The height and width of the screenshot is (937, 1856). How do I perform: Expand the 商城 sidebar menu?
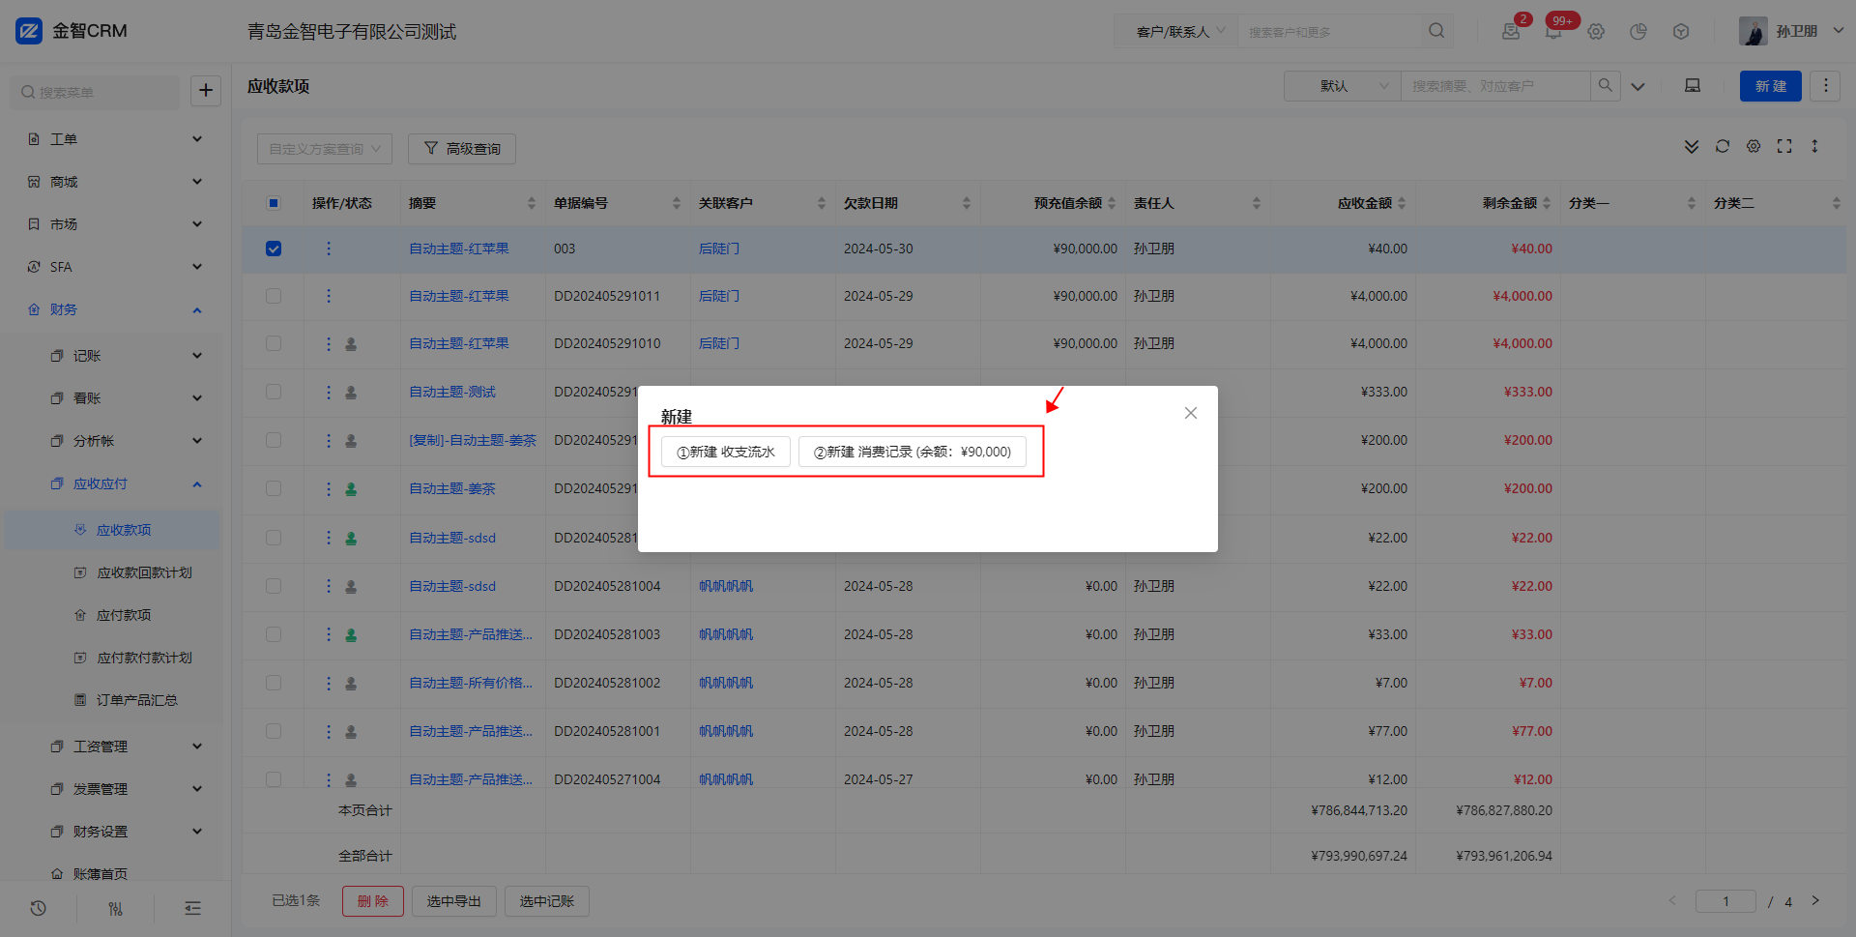coord(115,182)
